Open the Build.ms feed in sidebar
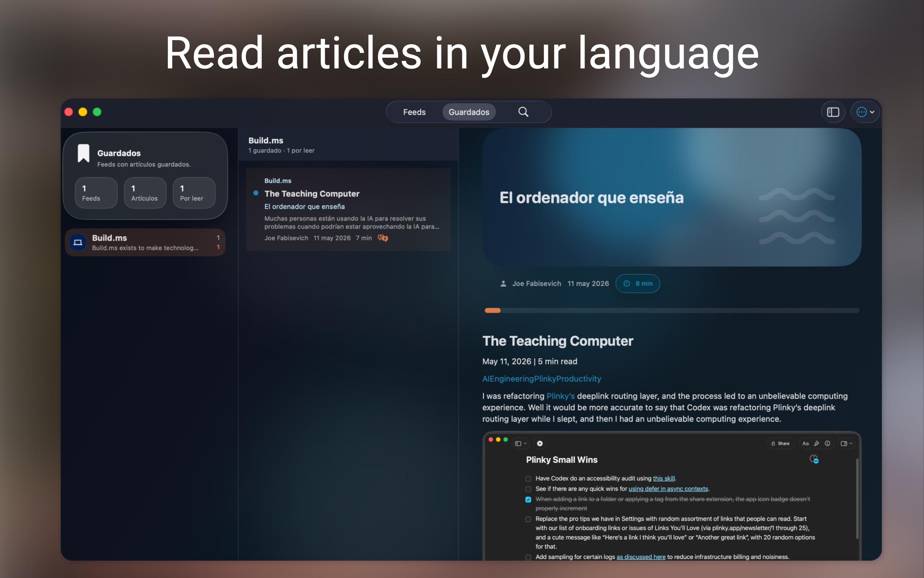Screen dimensions: 924x578 [145, 242]
